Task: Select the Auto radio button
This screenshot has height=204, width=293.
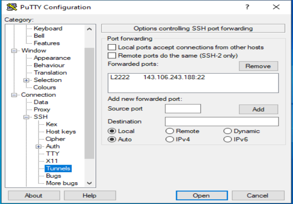Action: tap(112, 139)
